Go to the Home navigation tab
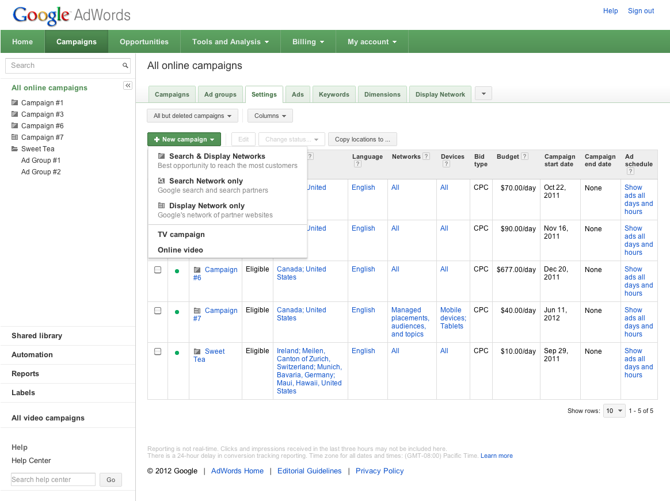Image resolution: width=670 pixels, height=501 pixels. (22, 41)
